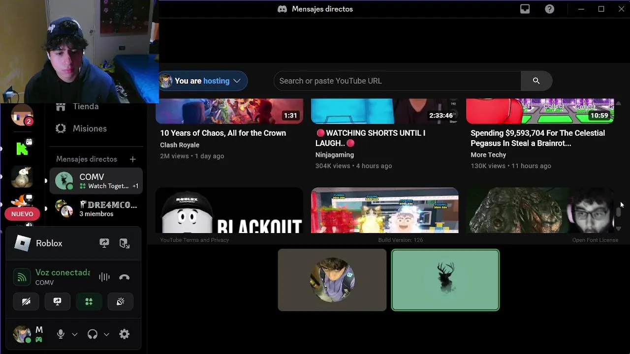The height and width of the screenshot is (354, 630).
Task: Click the YouTube search magnifier button
Action: [x=536, y=81]
